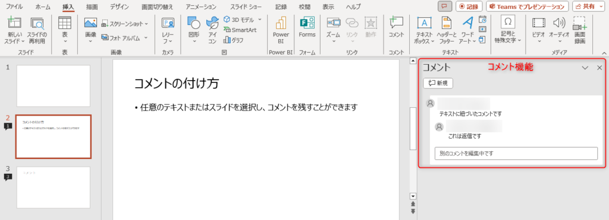Click the insert object icon in テキスト group
This screenshot has width=609, height=220.
coord(482,39)
